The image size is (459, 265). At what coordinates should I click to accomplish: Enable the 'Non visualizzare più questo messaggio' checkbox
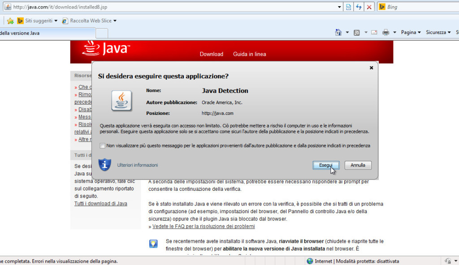coord(102,146)
